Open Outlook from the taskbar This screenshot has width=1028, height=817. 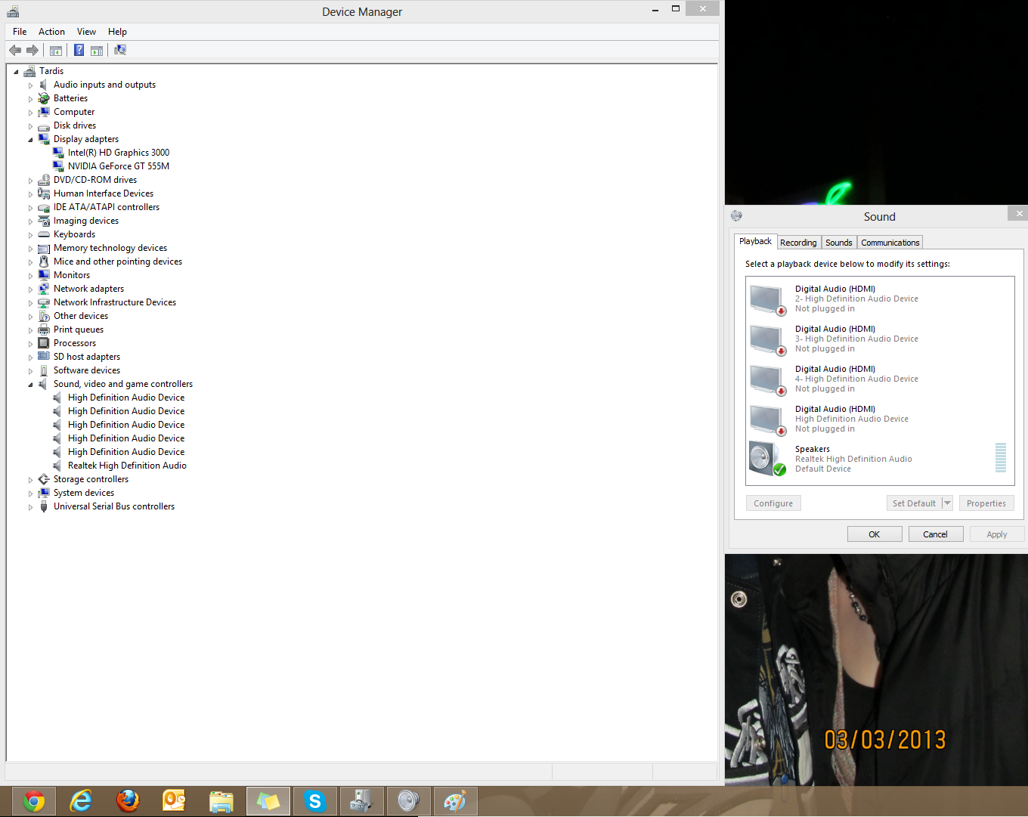pyautogui.click(x=175, y=801)
